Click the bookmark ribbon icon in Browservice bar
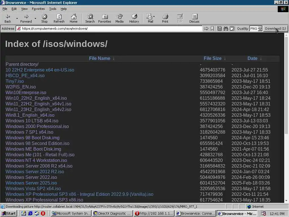 point(212,29)
